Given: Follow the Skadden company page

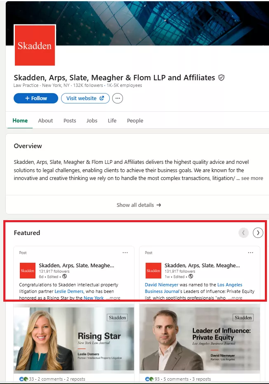Looking at the screenshot, I should tap(36, 98).
